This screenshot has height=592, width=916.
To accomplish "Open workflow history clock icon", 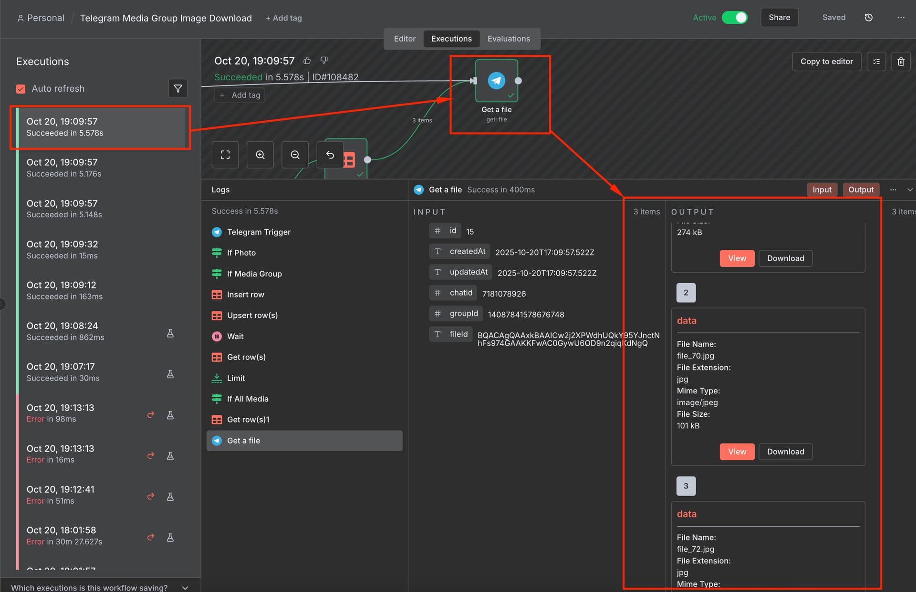I will [x=868, y=18].
